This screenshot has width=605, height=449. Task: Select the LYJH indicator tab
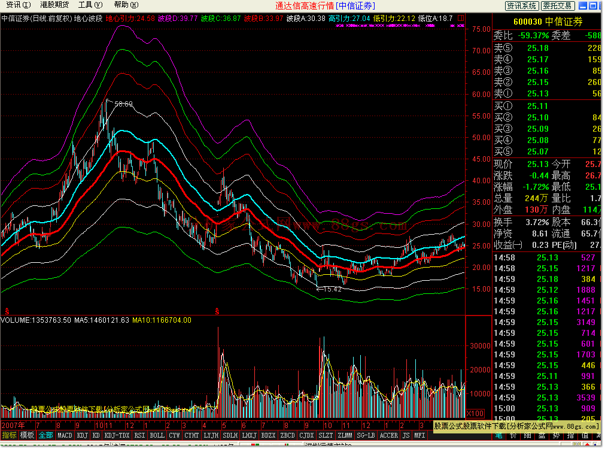[x=211, y=435]
